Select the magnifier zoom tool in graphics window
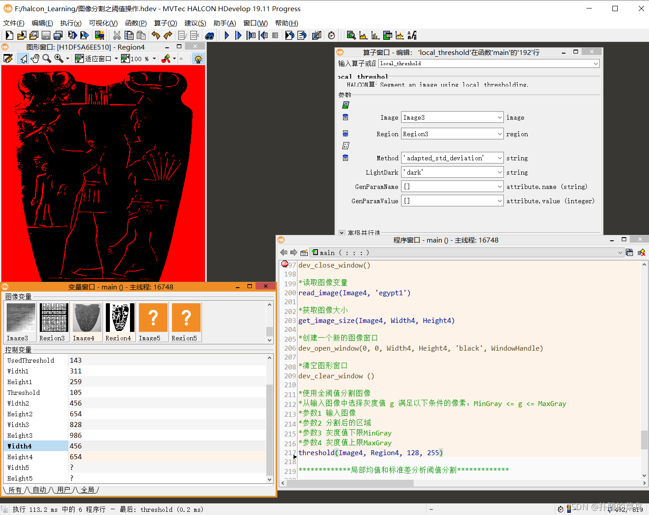The height and width of the screenshot is (515, 649). 46,59
